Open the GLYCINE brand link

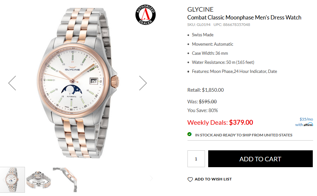click(200, 9)
